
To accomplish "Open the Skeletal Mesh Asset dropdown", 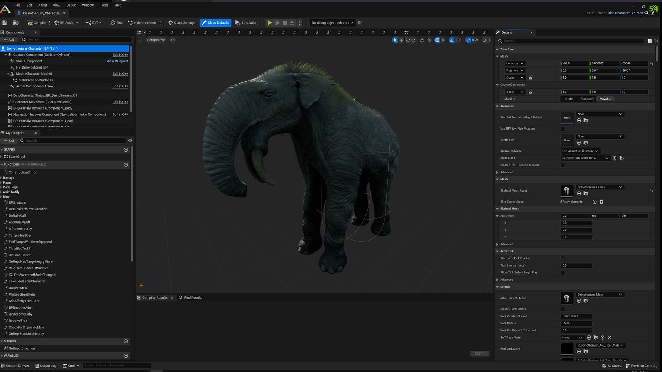I will [x=600, y=187].
